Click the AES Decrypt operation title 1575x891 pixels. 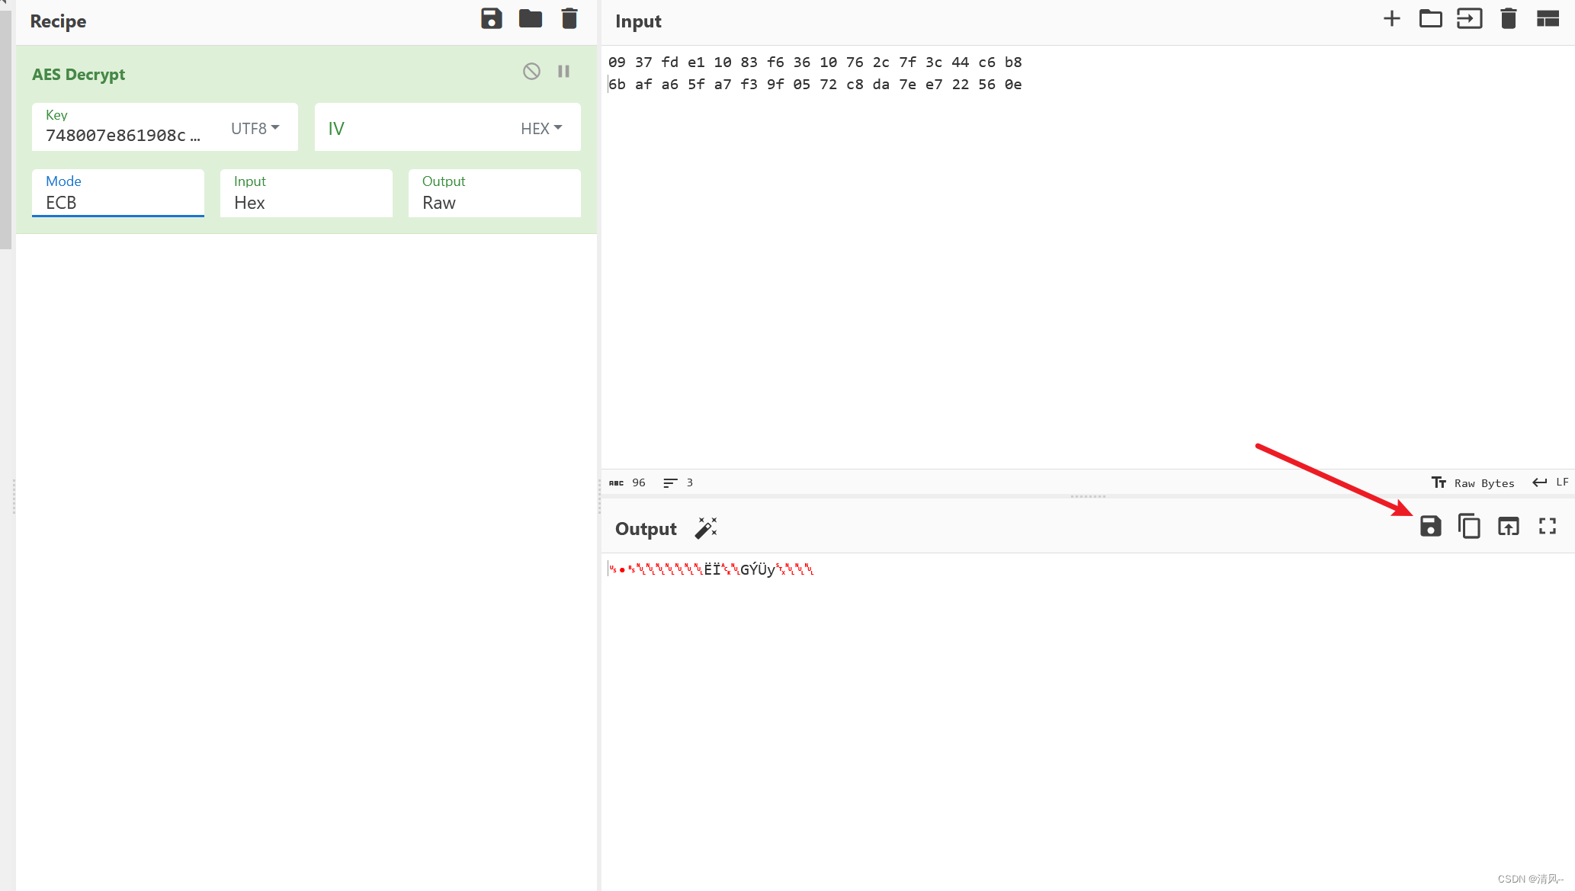tap(79, 74)
